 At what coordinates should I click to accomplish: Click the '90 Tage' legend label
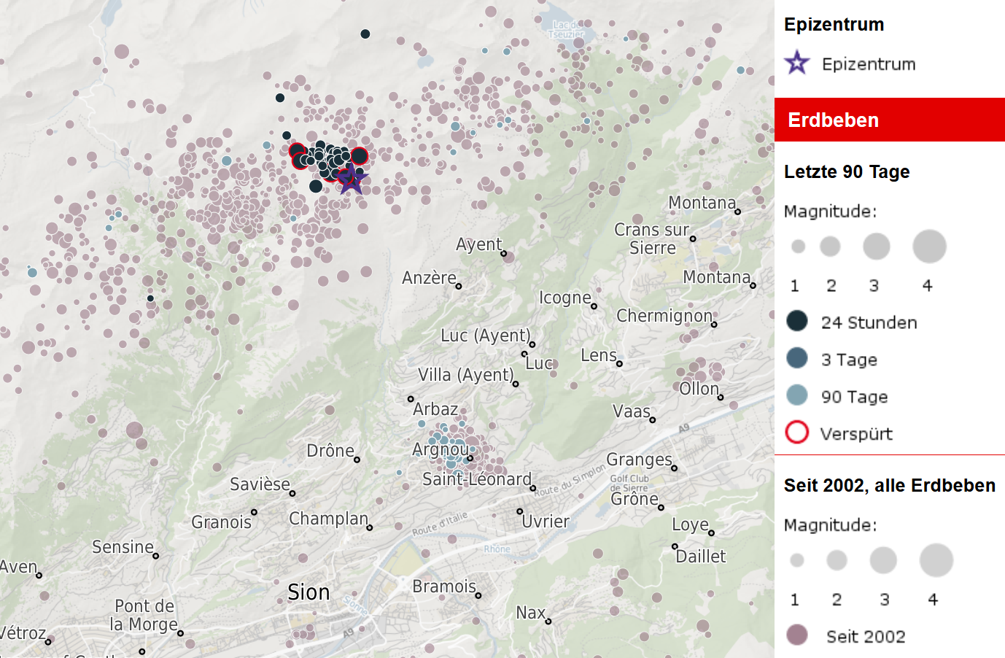854,397
